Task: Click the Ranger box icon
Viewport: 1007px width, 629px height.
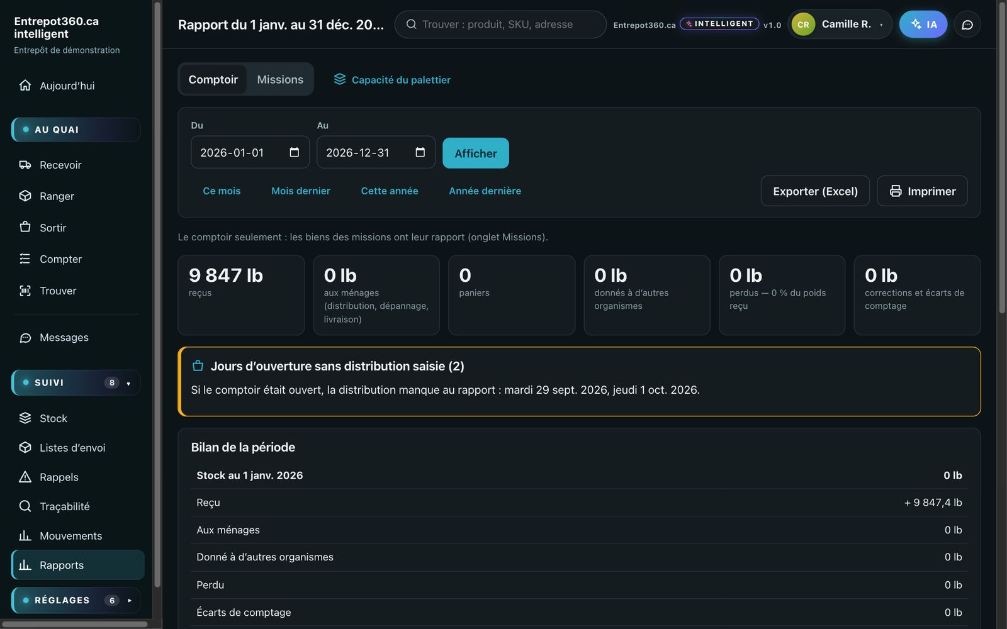Action: click(x=25, y=196)
